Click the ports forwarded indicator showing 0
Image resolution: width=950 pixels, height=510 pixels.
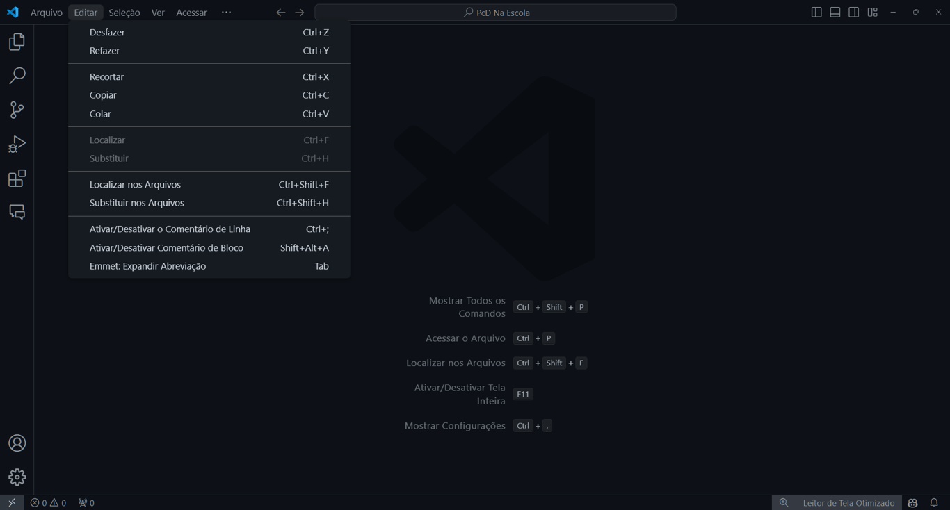86,502
